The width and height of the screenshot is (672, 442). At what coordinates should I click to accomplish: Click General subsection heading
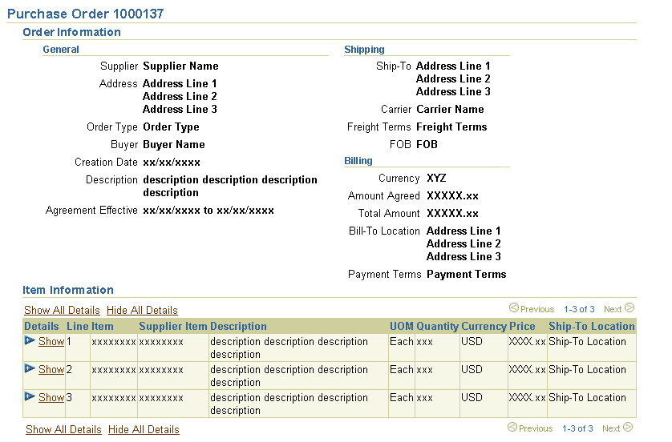click(x=61, y=49)
